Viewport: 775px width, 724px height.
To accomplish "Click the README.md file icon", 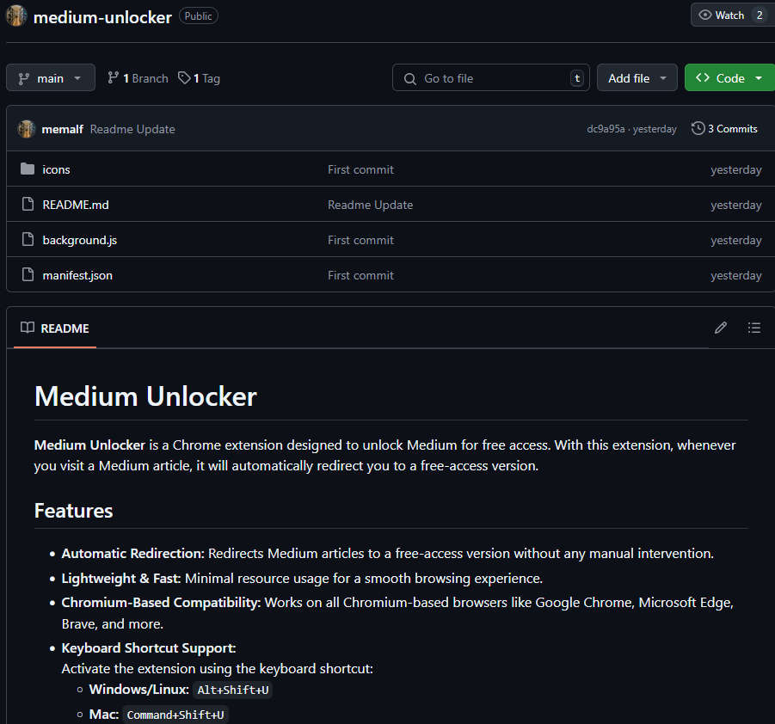I will pos(28,204).
